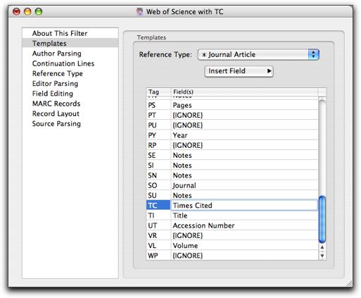Screen dimensions: 361x298
Task: Select the UT tag cell
Action: point(158,225)
